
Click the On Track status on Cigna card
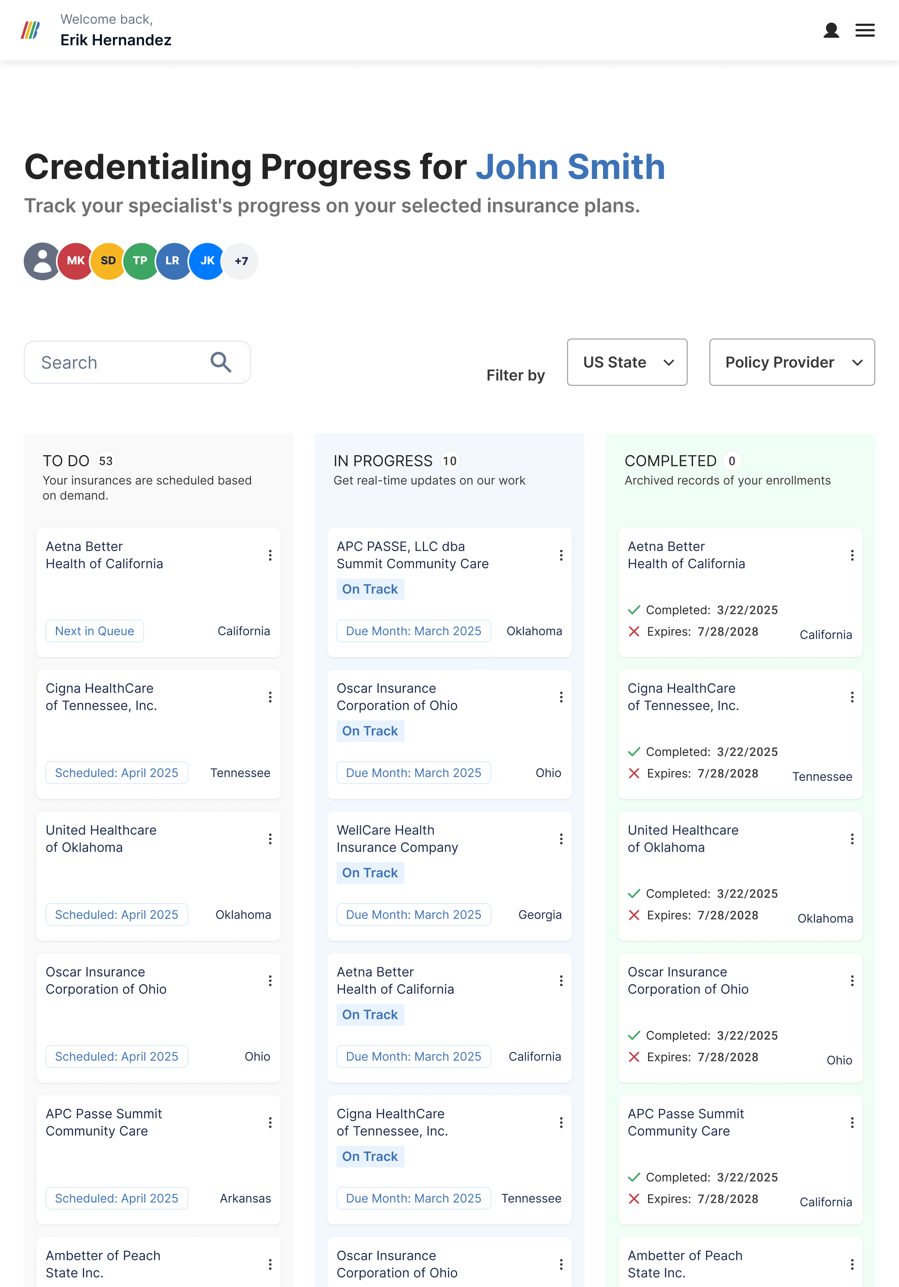pyautogui.click(x=370, y=1156)
